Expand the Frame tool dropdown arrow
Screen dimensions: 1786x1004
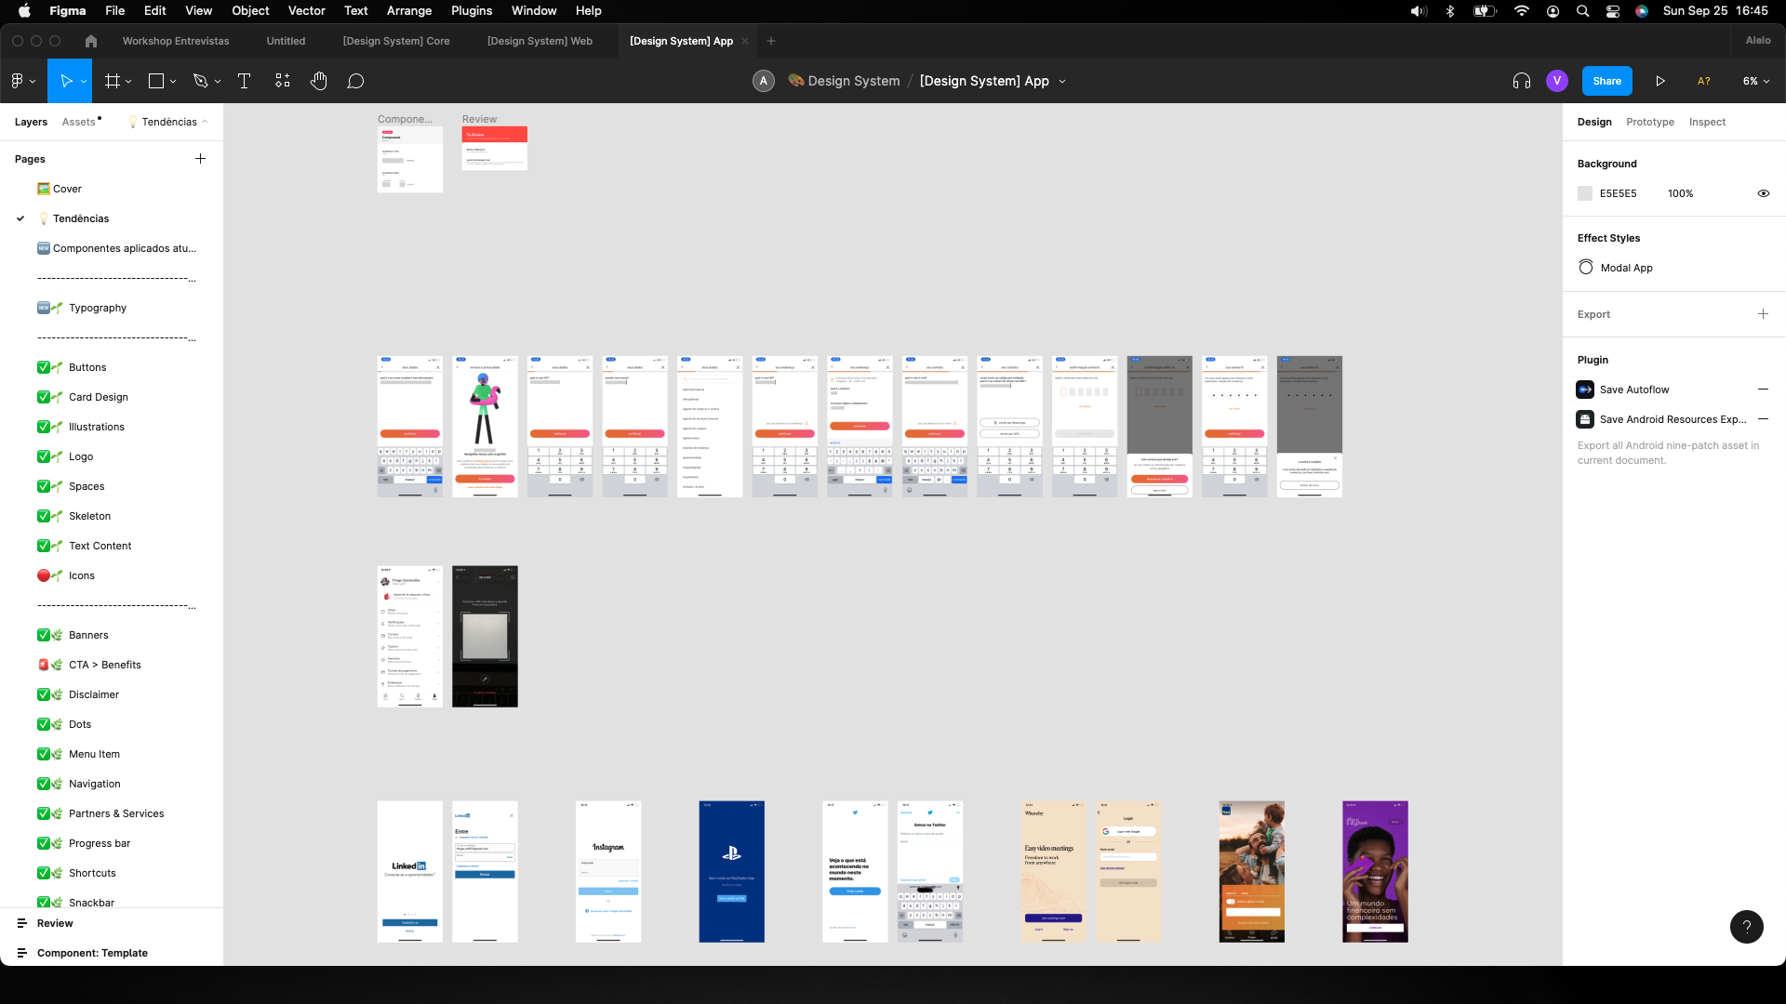[x=128, y=81]
